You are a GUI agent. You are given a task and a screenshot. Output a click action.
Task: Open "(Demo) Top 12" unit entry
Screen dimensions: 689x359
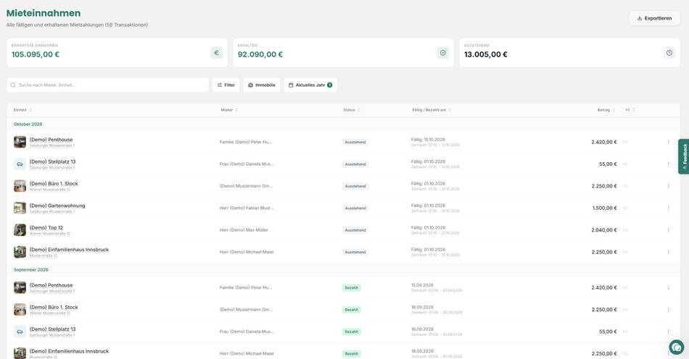point(46,227)
